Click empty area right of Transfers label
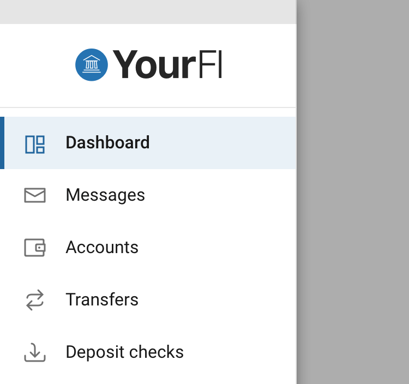Image resolution: width=409 pixels, height=384 pixels. 224,300
